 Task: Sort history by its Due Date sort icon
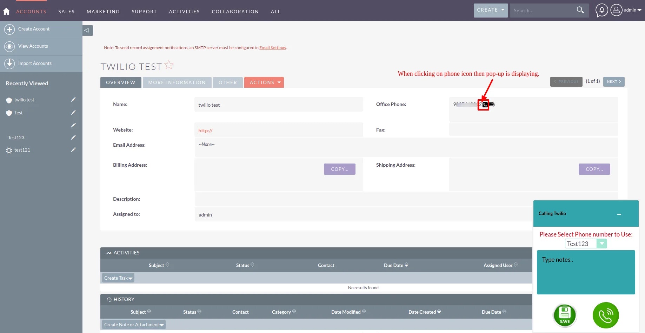click(x=504, y=311)
